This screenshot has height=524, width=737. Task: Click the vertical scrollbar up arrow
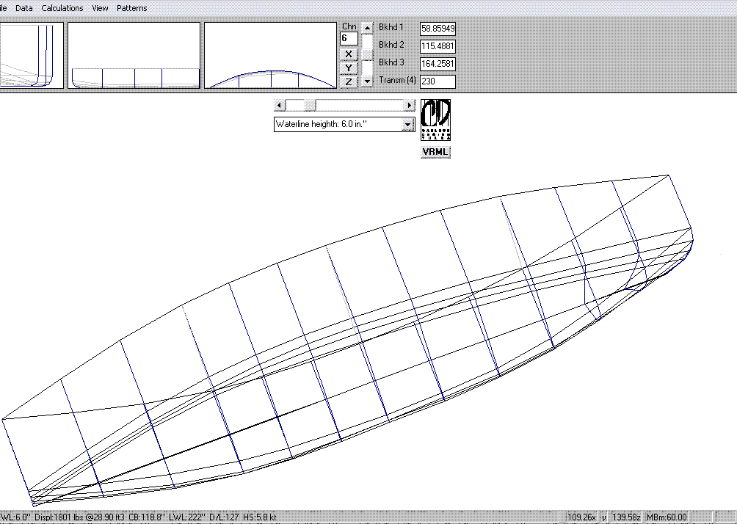click(x=368, y=28)
